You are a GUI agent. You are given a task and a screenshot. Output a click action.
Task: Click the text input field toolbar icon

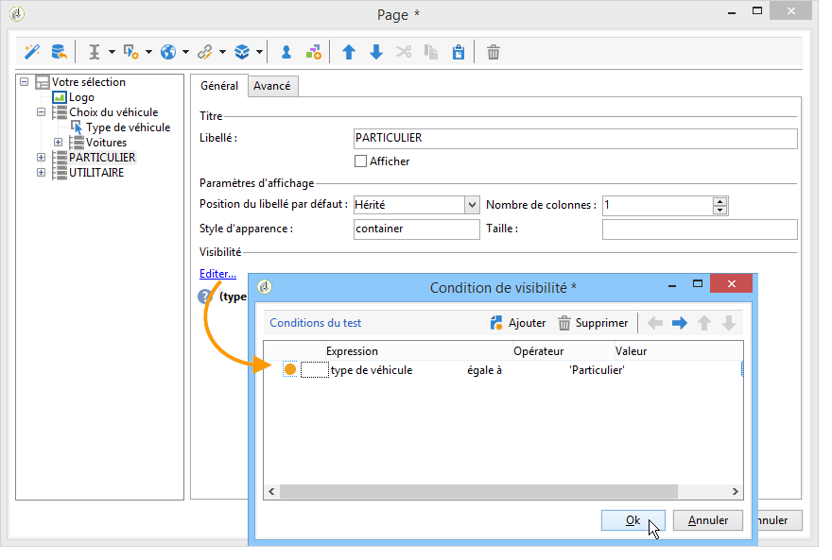pyautogui.click(x=95, y=52)
